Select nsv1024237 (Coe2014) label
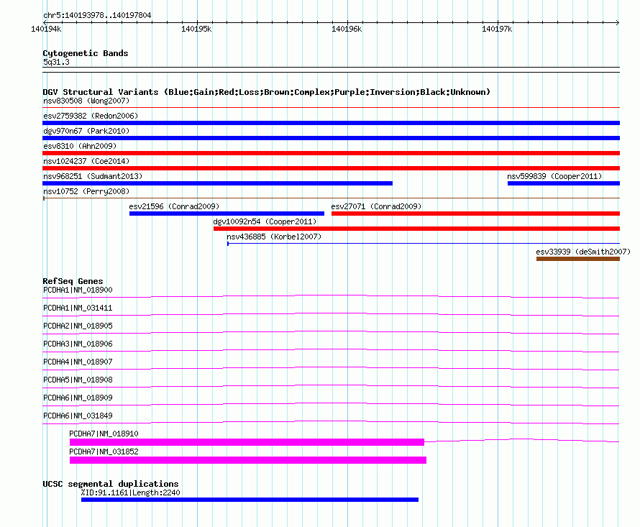Viewport: 640px width, 527px height. pyautogui.click(x=86, y=161)
